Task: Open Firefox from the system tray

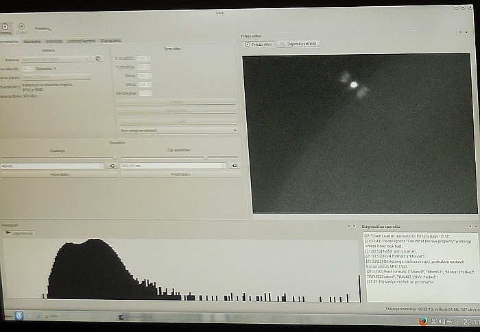Action: (x=422, y=321)
